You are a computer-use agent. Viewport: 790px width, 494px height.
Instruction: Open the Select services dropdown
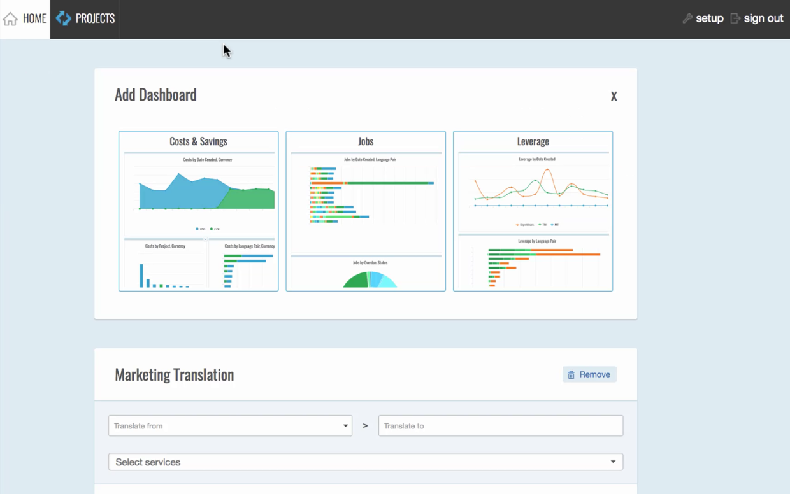click(366, 462)
